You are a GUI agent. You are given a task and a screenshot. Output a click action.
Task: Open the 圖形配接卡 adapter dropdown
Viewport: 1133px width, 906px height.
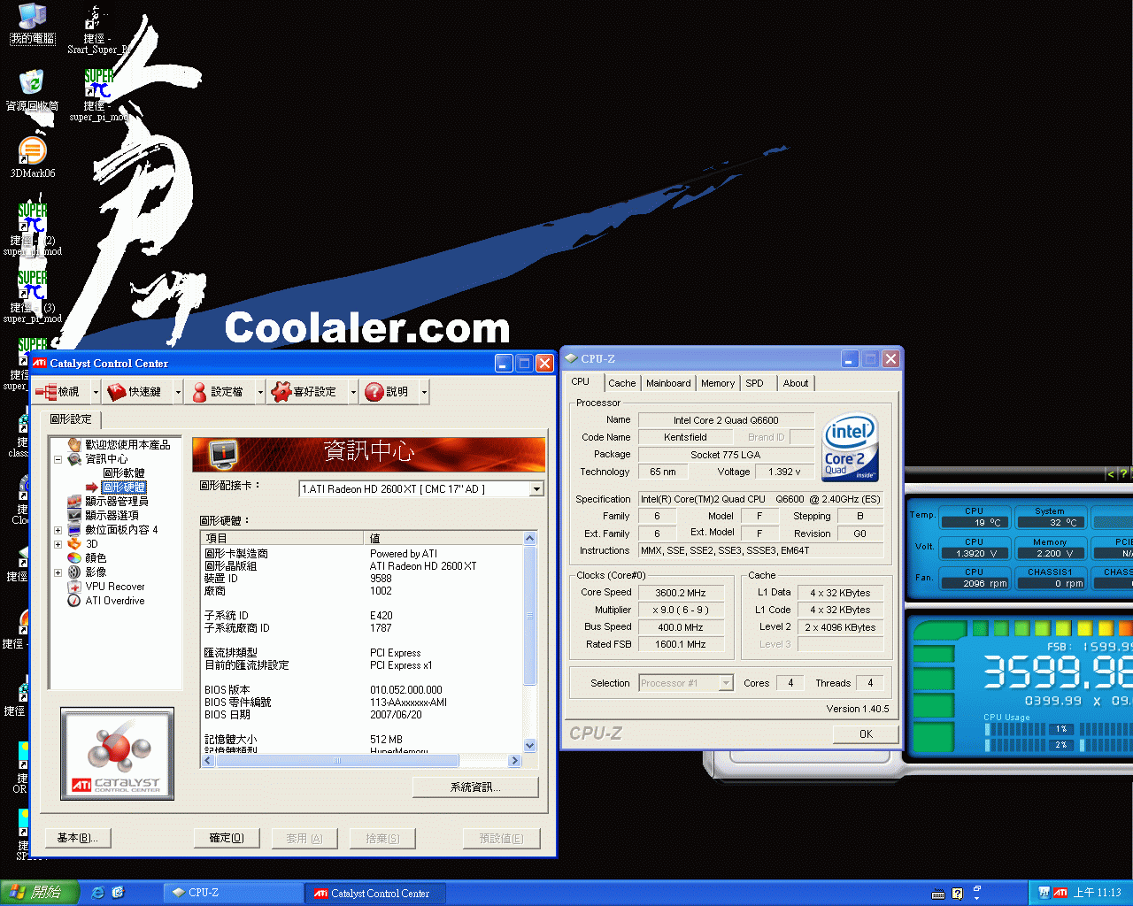(536, 489)
